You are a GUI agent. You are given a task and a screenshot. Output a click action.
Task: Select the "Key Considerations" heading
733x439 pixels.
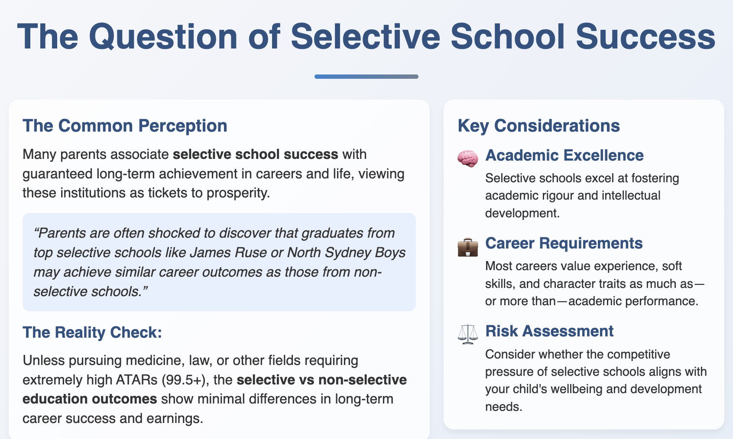pyautogui.click(x=538, y=126)
